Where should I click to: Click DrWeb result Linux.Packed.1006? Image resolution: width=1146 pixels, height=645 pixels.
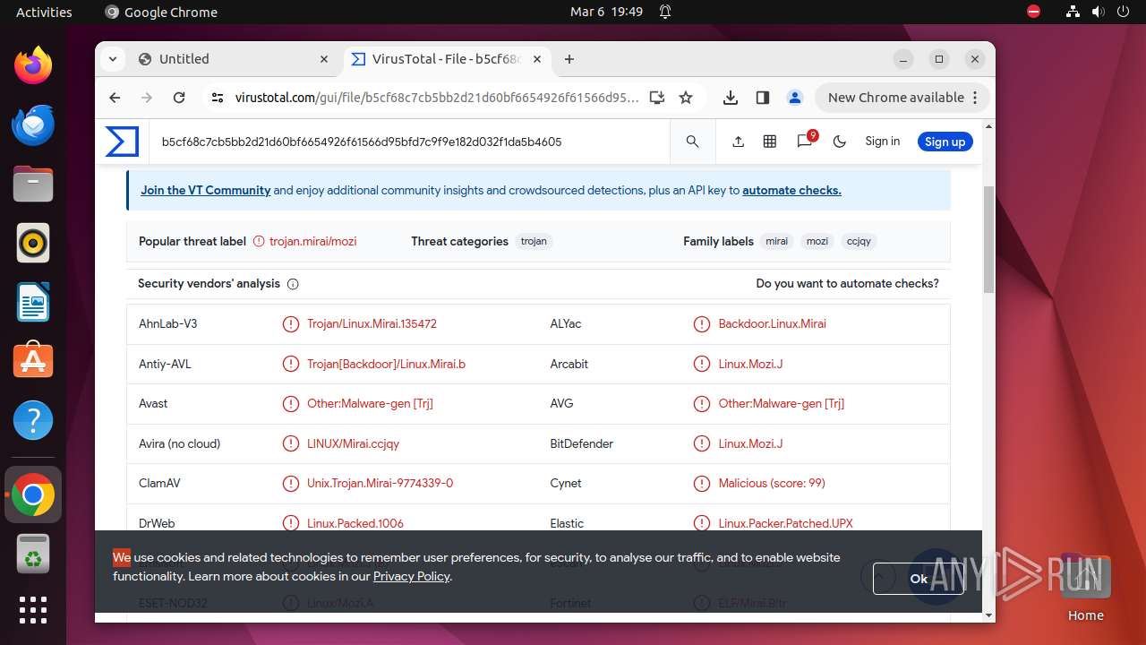point(355,523)
